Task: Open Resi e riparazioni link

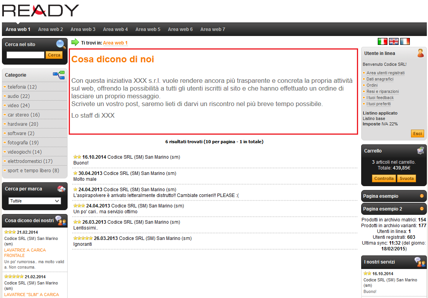Action: tap(383, 91)
